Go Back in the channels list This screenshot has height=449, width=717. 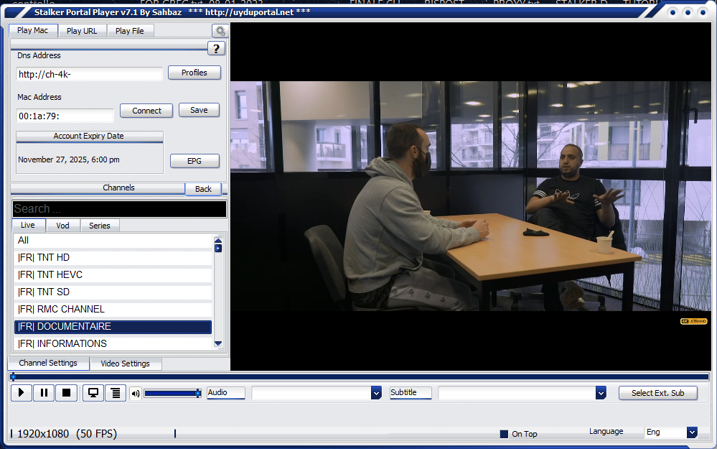(204, 189)
